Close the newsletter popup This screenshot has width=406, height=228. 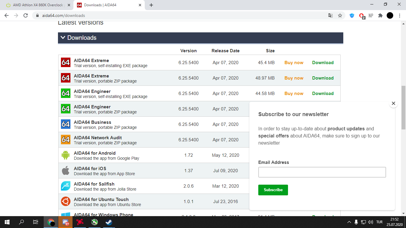click(x=394, y=103)
